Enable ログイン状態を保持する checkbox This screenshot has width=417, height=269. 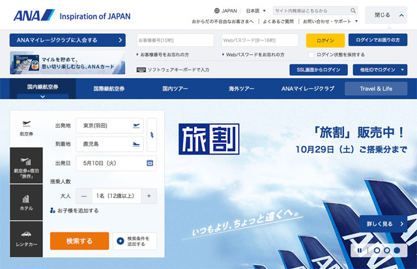tap(311, 55)
